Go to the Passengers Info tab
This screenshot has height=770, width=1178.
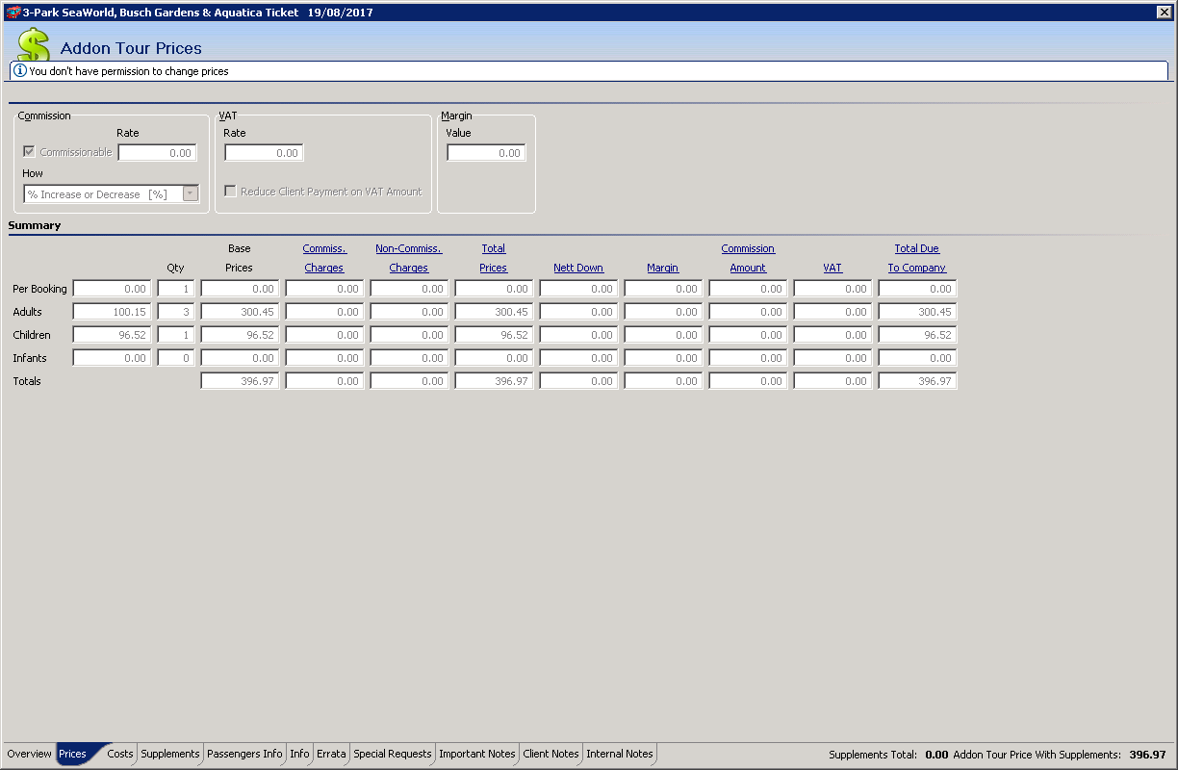tap(245, 754)
